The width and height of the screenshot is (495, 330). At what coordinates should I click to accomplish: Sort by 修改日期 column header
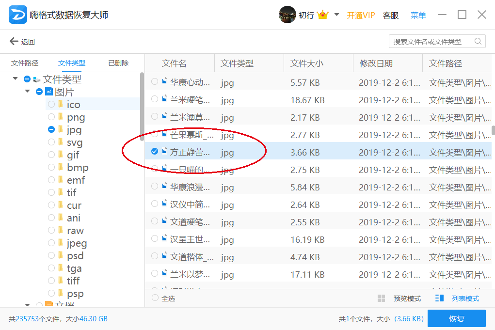376,63
